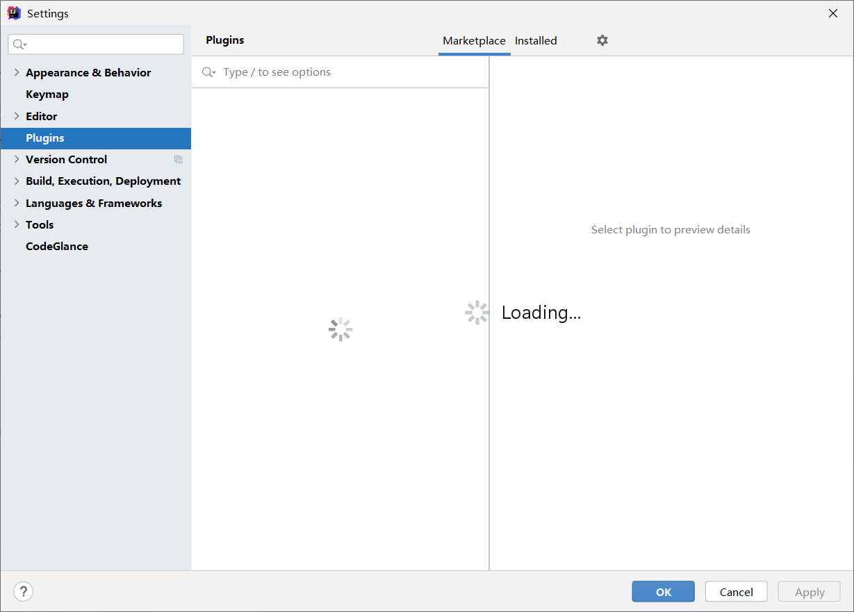This screenshot has height=612, width=854.
Task: Select Keymap in the settings tree
Action: (47, 94)
